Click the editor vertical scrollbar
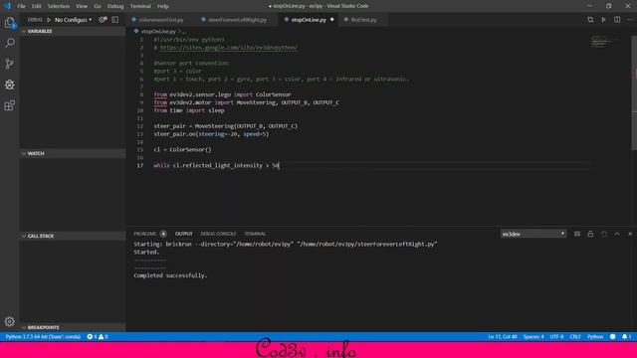Viewport: 637px width, 358px height. [x=634, y=93]
